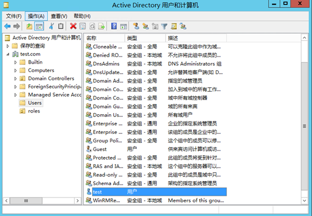Select the Read-only ... group row
Viewport: 312px width, 216px height.
[156, 175]
